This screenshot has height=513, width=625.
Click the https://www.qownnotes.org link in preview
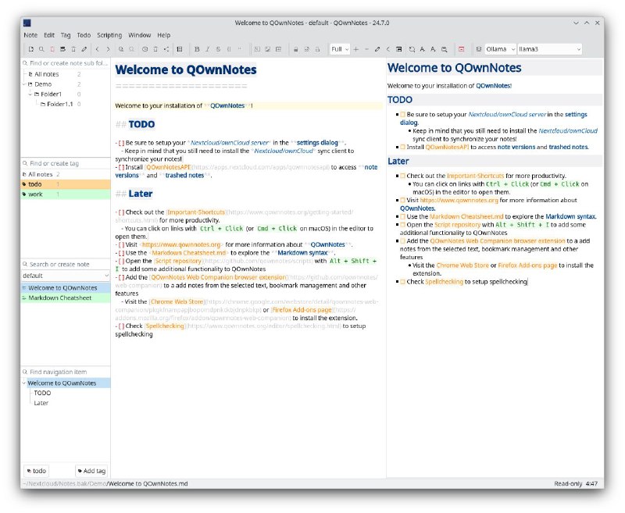coord(459,201)
